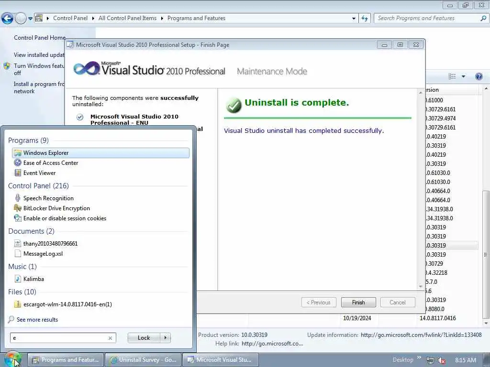Click Programs and Features breadcrumb
This screenshot has width=490, height=367.
(x=196, y=18)
